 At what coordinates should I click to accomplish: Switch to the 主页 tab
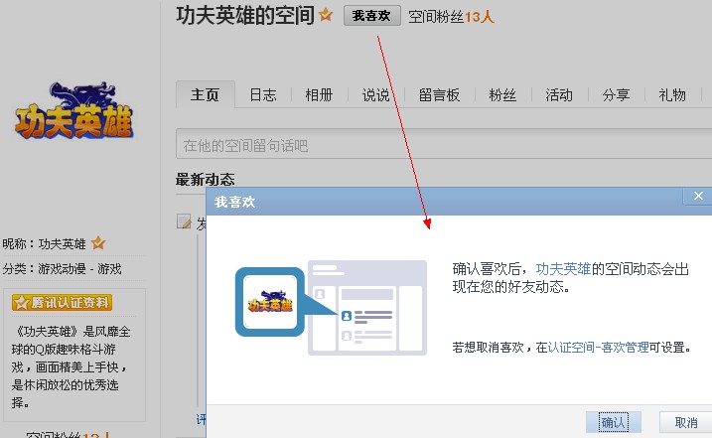pyautogui.click(x=206, y=94)
